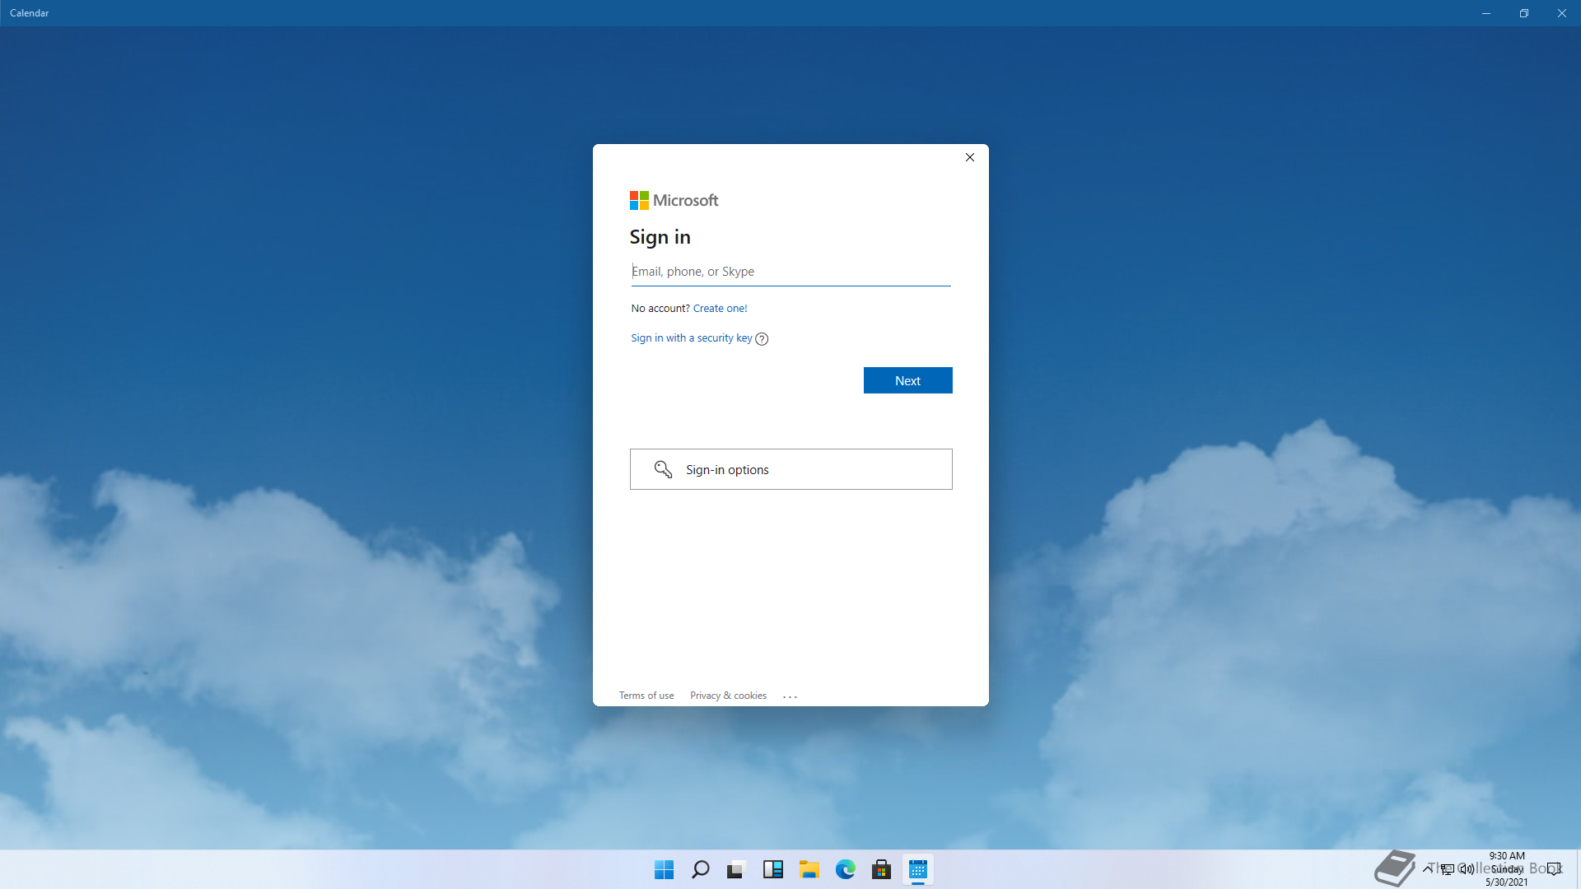This screenshot has height=889, width=1581.
Task: Open Sign in with a security key
Action: (x=692, y=338)
